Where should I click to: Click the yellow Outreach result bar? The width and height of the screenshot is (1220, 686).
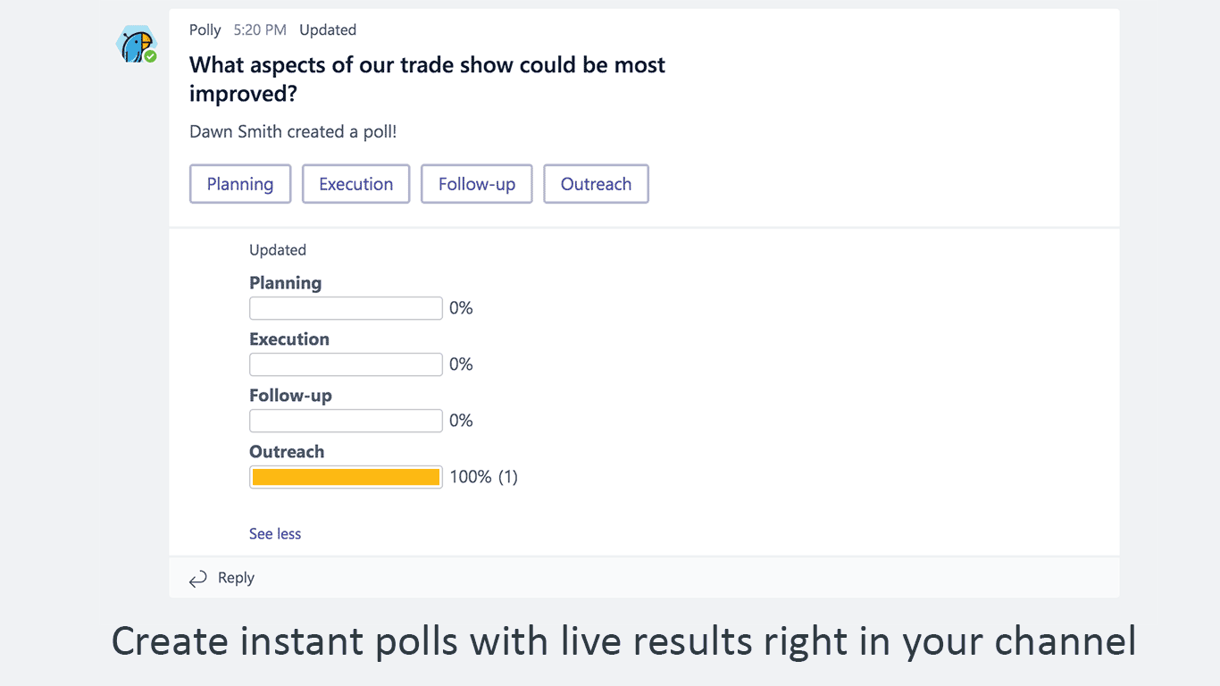(x=346, y=477)
